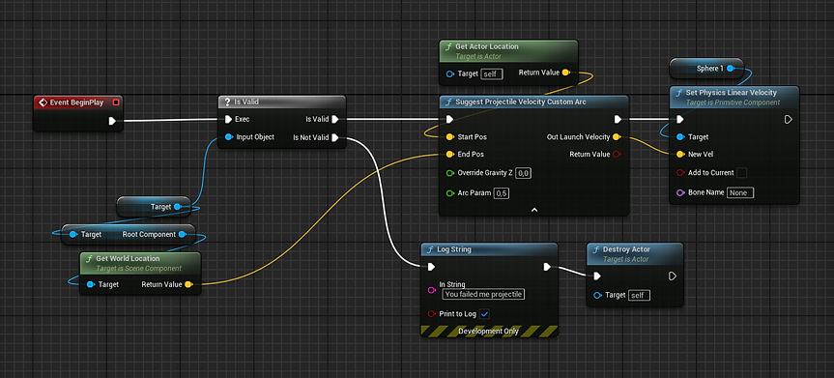Image resolution: width=834 pixels, height=378 pixels.
Task: Click Development Only banner on Log String
Action: [489, 332]
